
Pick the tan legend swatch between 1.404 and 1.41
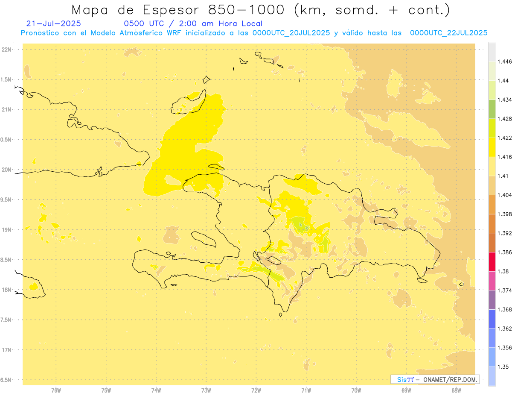pyautogui.click(x=492, y=185)
